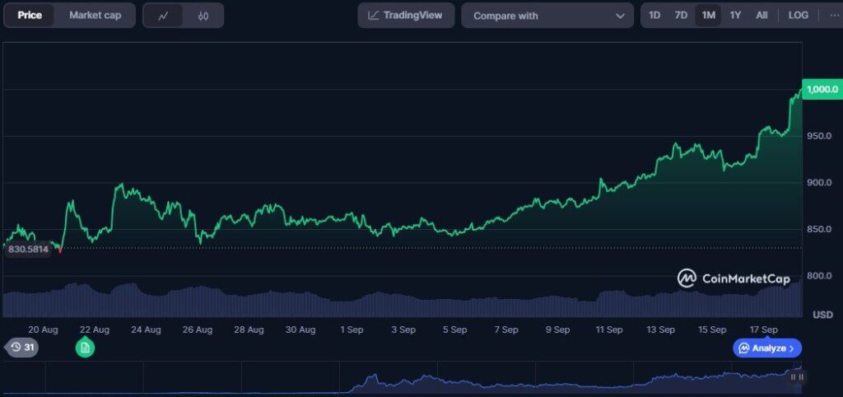Screen dimensions: 843x397
Task: Select the candlestick chart view icon
Action: pyautogui.click(x=203, y=16)
